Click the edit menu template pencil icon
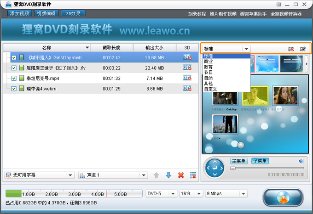The image size is (313, 214). [303, 49]
